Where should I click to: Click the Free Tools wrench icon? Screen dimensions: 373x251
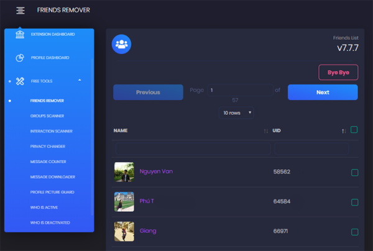click(20, 81)
